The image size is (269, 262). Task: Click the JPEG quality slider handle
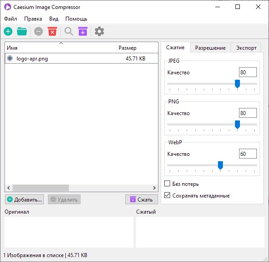tap(237, 84)
